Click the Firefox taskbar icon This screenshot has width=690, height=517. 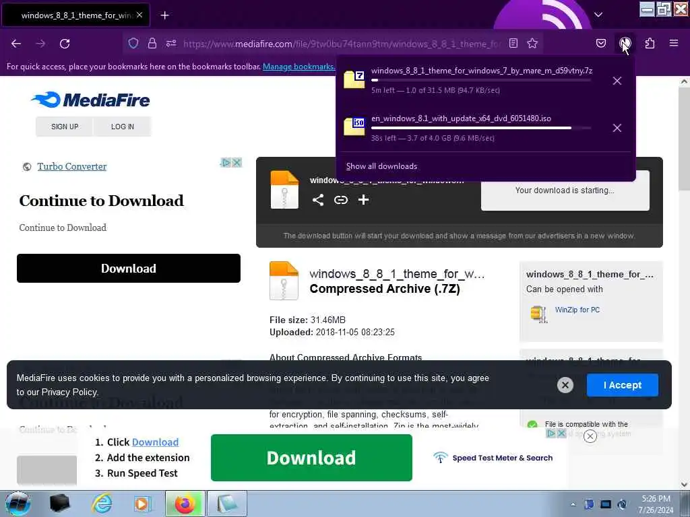(185, 504)
